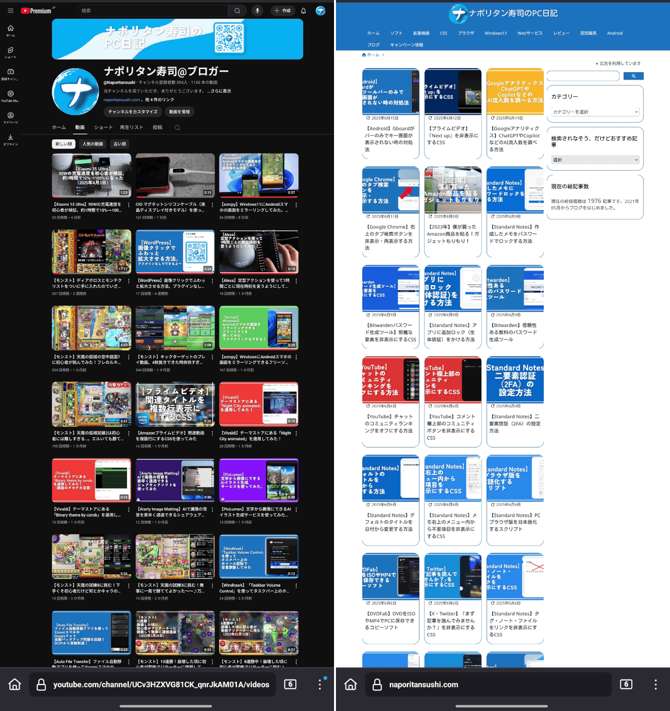Click left browser YouTube URL bar
The image size is (670, 711).
click(152, 684)
